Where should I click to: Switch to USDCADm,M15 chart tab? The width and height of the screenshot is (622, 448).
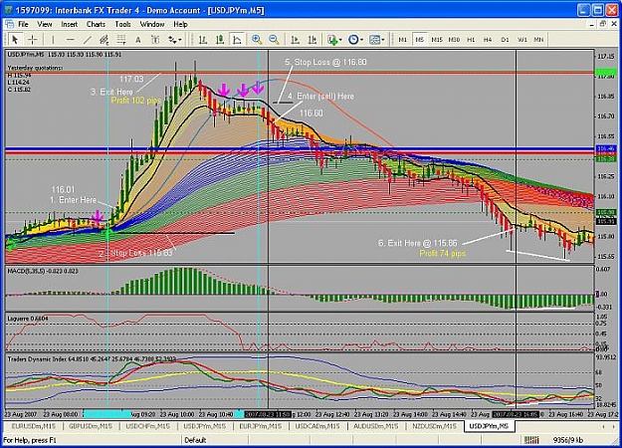[x=317, y=426]
